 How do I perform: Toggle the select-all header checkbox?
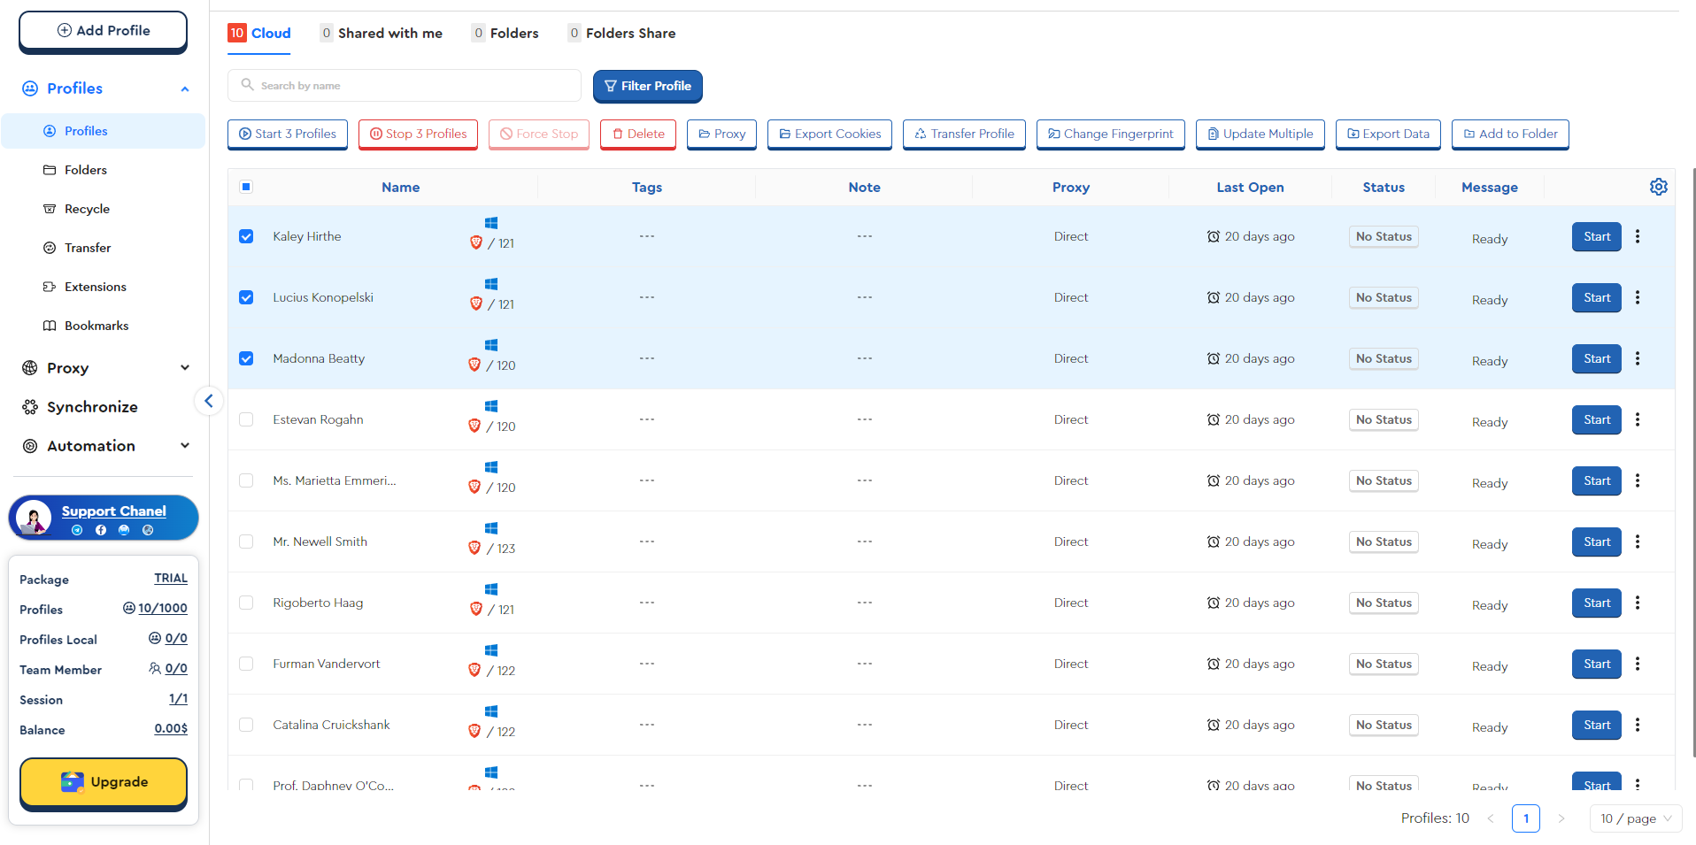pyautogui.click(x=246, y=187)
